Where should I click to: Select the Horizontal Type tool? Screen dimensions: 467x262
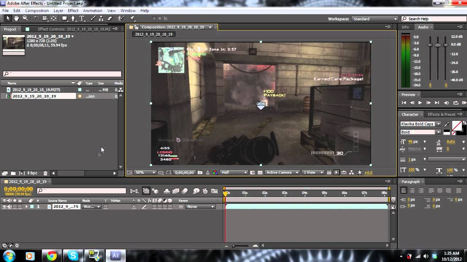pos(82,18)
